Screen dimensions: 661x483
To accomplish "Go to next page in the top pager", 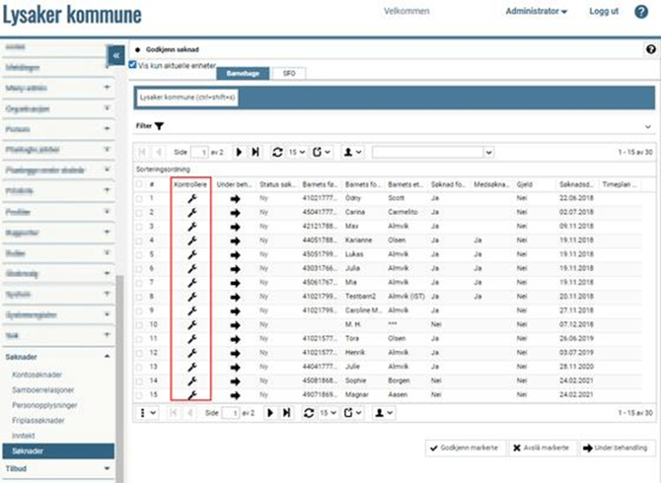I will 238,152.
